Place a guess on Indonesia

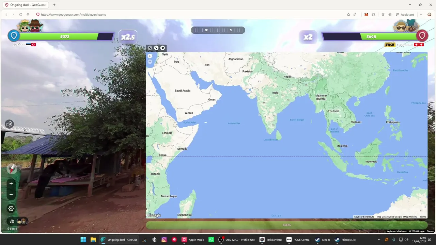tap(371, 162)
